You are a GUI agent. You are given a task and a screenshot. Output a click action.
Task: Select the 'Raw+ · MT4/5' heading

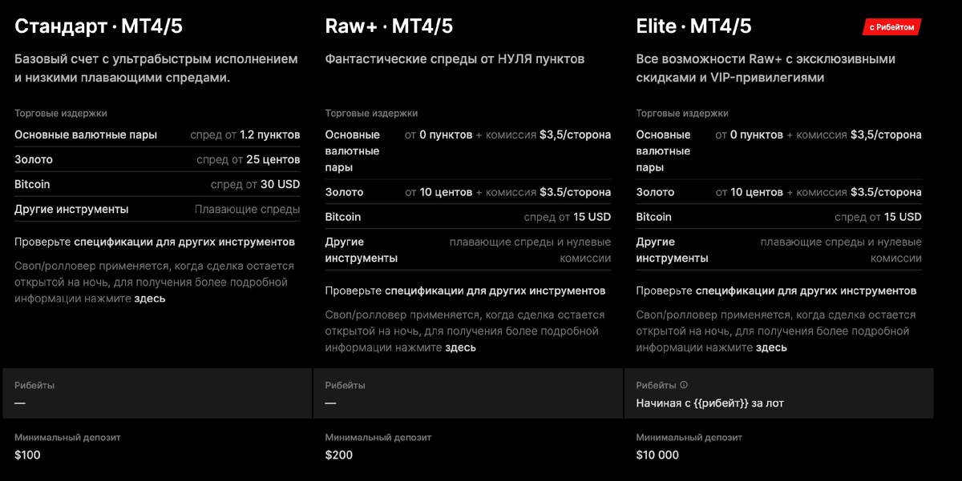click(389, 26)
